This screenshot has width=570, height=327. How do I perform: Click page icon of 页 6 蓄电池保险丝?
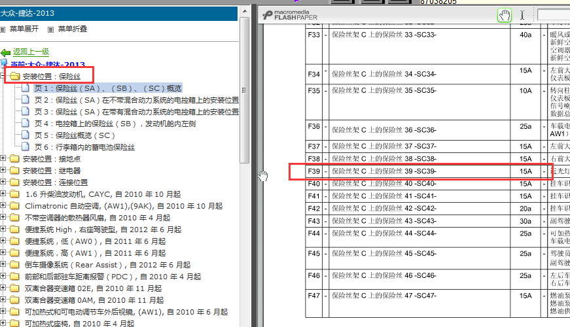click(x=26, y=146)
